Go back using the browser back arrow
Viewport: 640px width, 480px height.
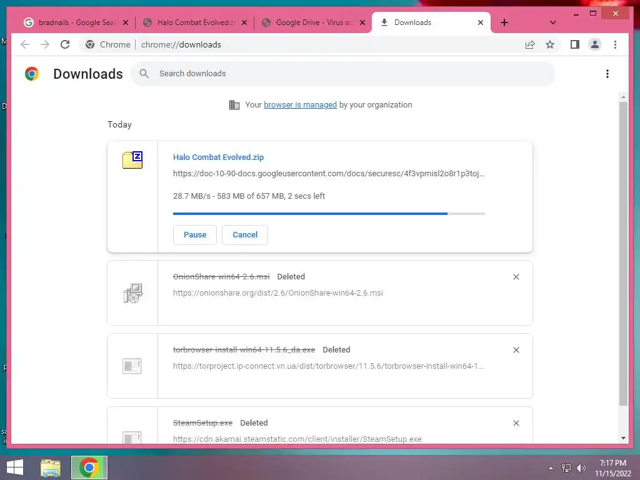coord(25,44)
